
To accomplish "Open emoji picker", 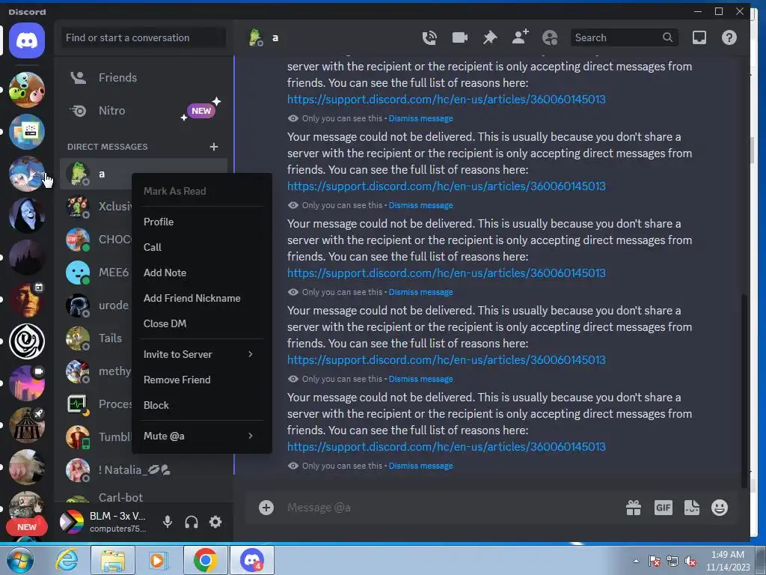I will (719, 508).
